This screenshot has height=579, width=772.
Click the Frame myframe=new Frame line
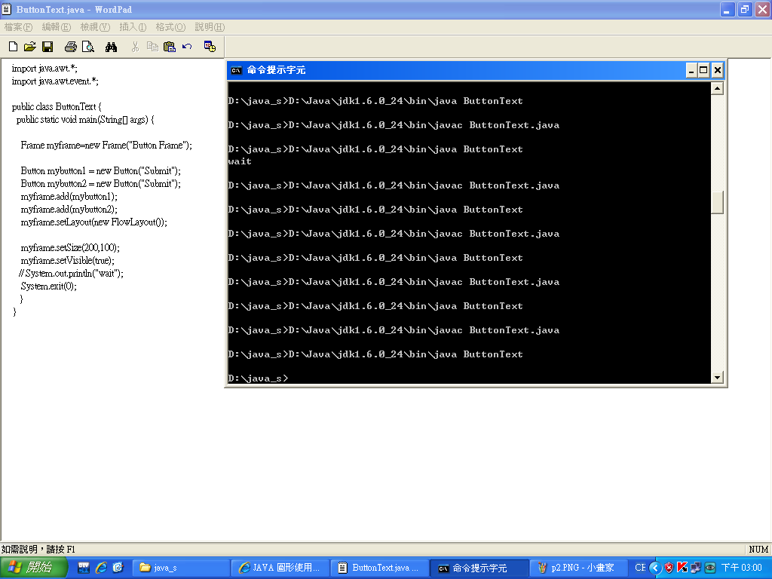point(106,146)
